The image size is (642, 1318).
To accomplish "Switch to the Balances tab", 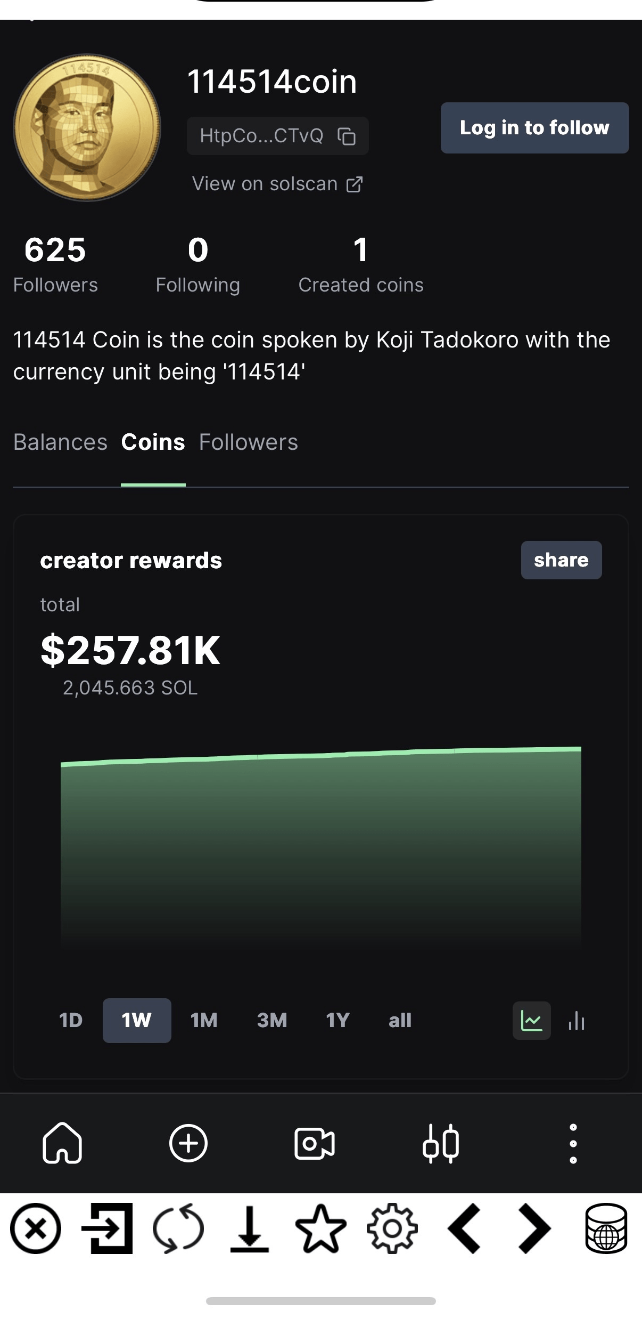I will (x=60, y=442).
